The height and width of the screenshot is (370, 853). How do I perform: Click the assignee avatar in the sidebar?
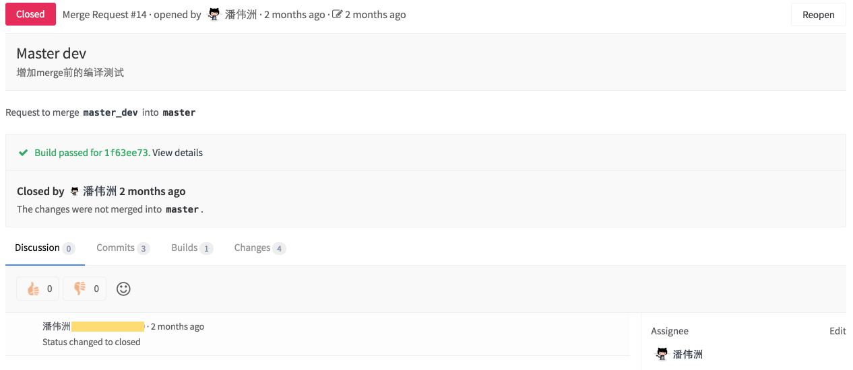662,354
